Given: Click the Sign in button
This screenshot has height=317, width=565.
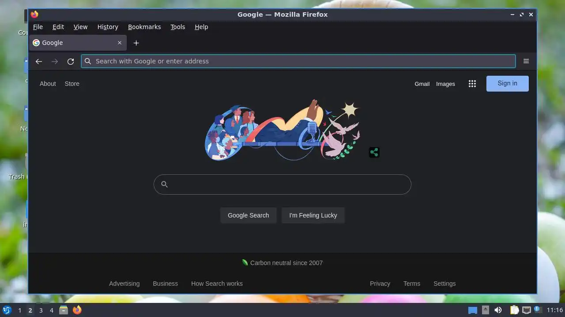Looking at the screenshot, I should [507, 83].
